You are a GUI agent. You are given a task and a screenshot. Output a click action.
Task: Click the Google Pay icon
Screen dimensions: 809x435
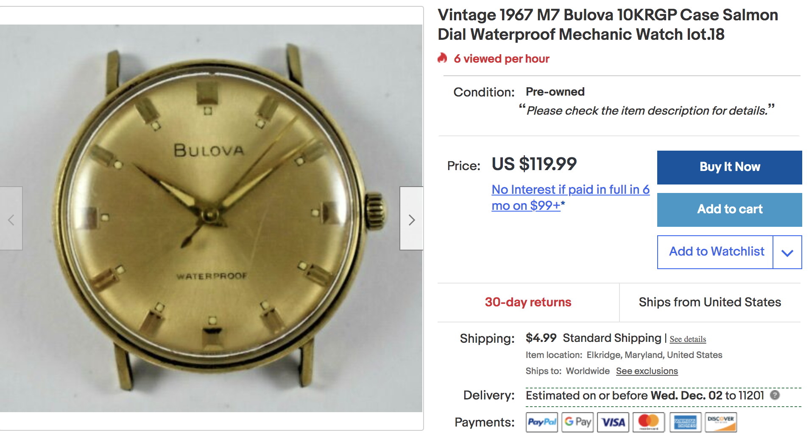(x=577, y=422)
